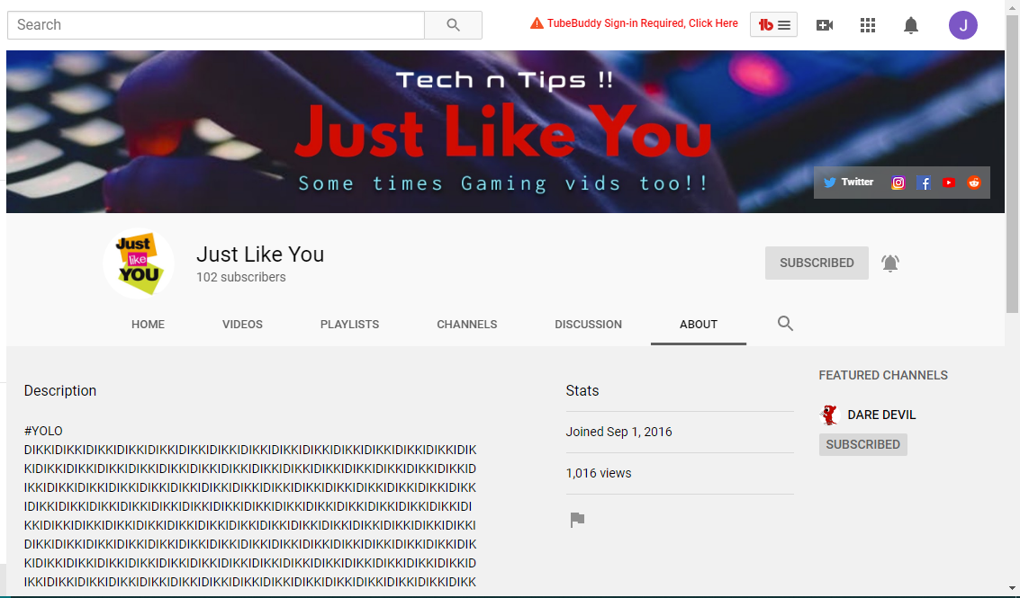Switch to the PLAYLISTS tab
This screenshot has height=598, width=1020.
pyautogui.click(x=349, y=325)
